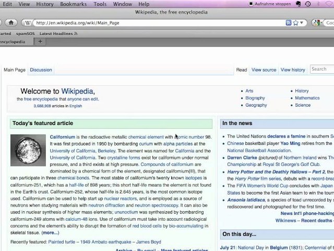Switch to the Discussion tab
The image size is (334, 251).
[x=41, y=70]
